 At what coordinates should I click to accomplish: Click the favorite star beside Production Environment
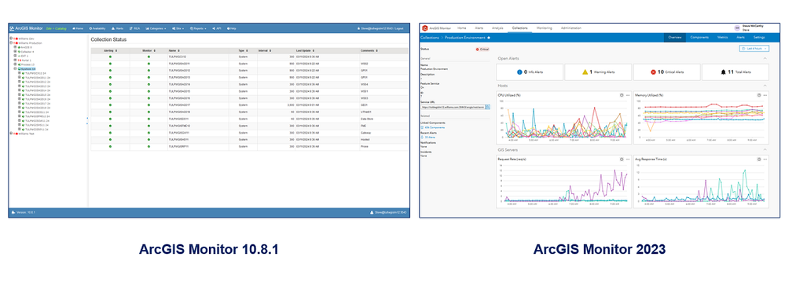tap(489, 38)
